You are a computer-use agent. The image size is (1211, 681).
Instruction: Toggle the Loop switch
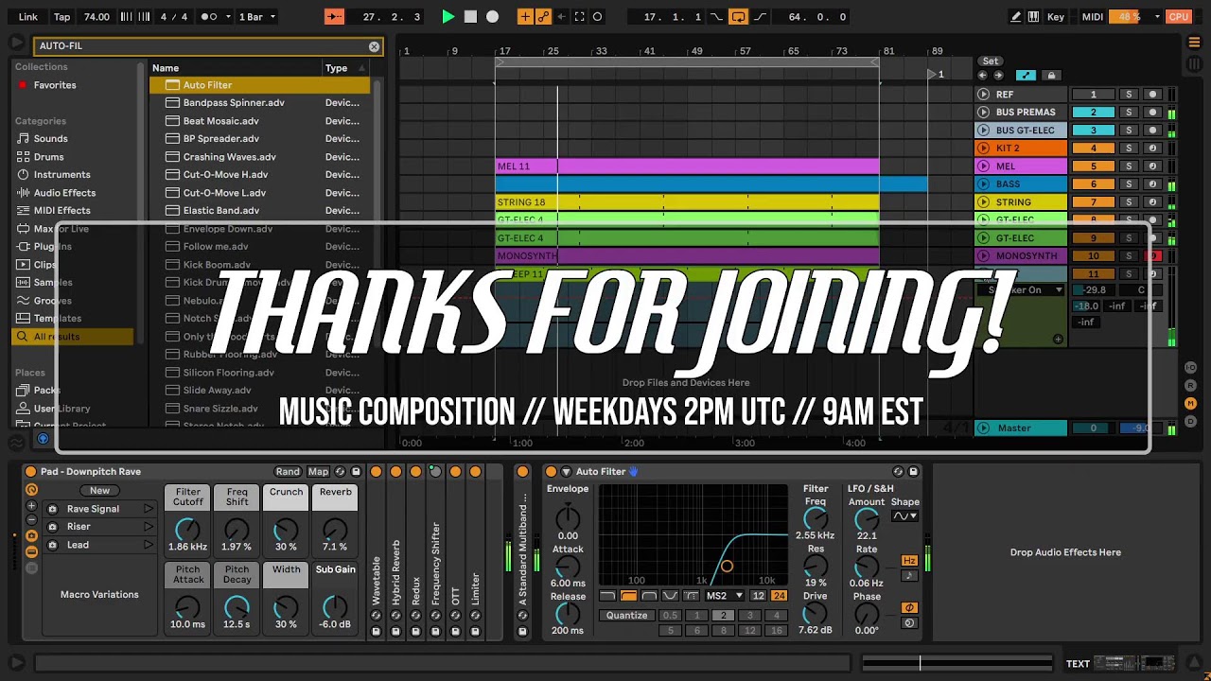click(738, 17)
